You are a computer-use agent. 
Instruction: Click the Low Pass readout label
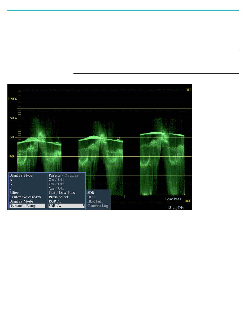(173, 199)
